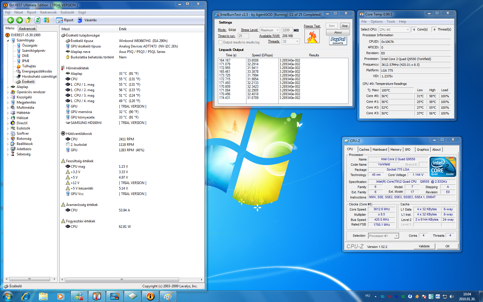Screen dimensions: 483x302
Task: Open the Stress Level dropdown
Action: [269, 30]
